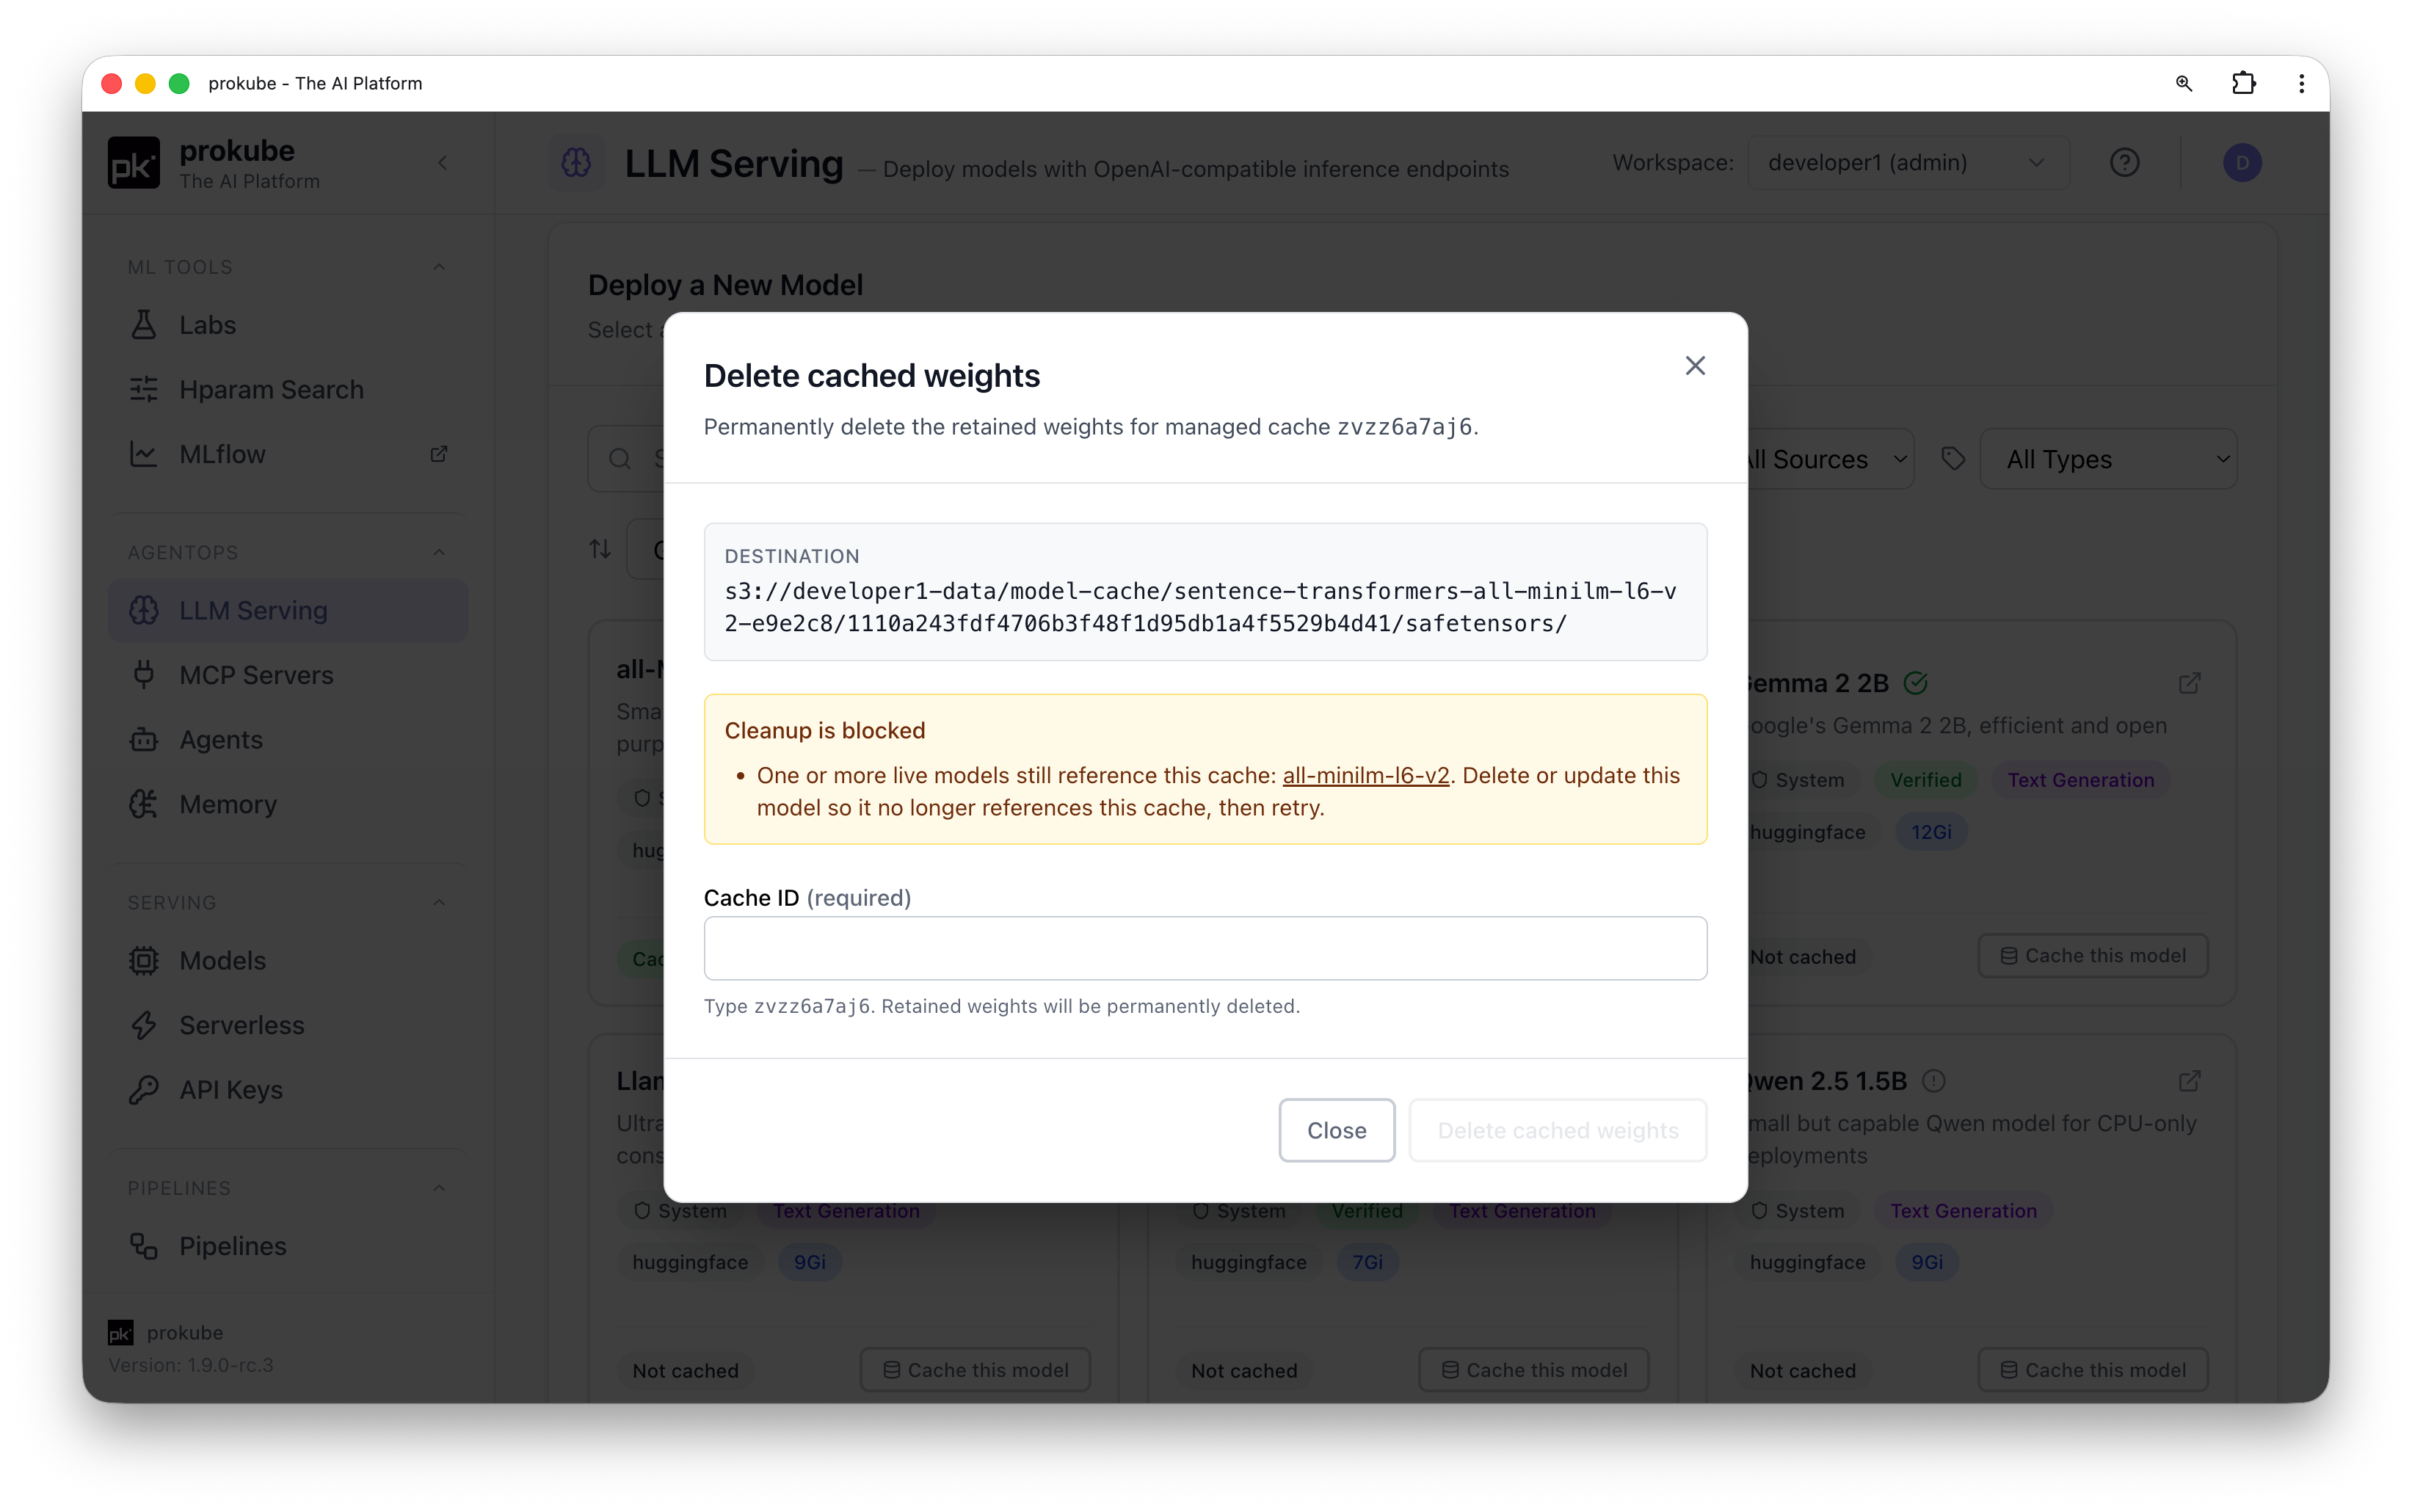Screen dimensions: 2412x1512
Task: Click the Delete cached weights button
Action: coord(1557,1130)
